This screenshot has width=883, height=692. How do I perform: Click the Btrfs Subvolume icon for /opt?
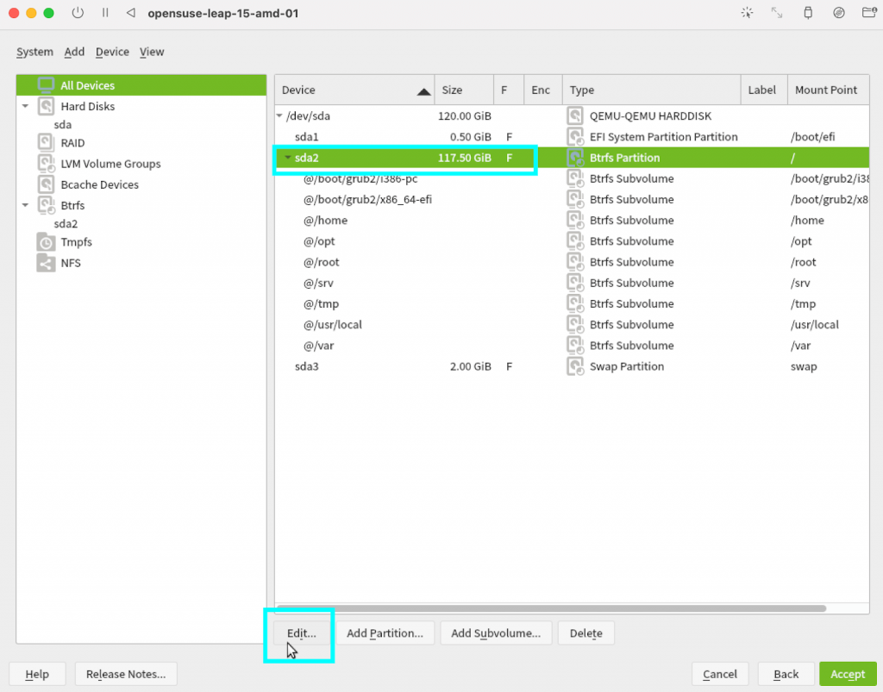[575, 240]
